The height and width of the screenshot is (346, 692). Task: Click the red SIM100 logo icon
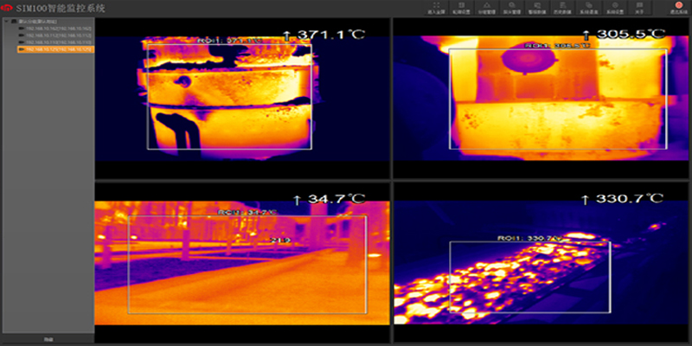(8, 7)
